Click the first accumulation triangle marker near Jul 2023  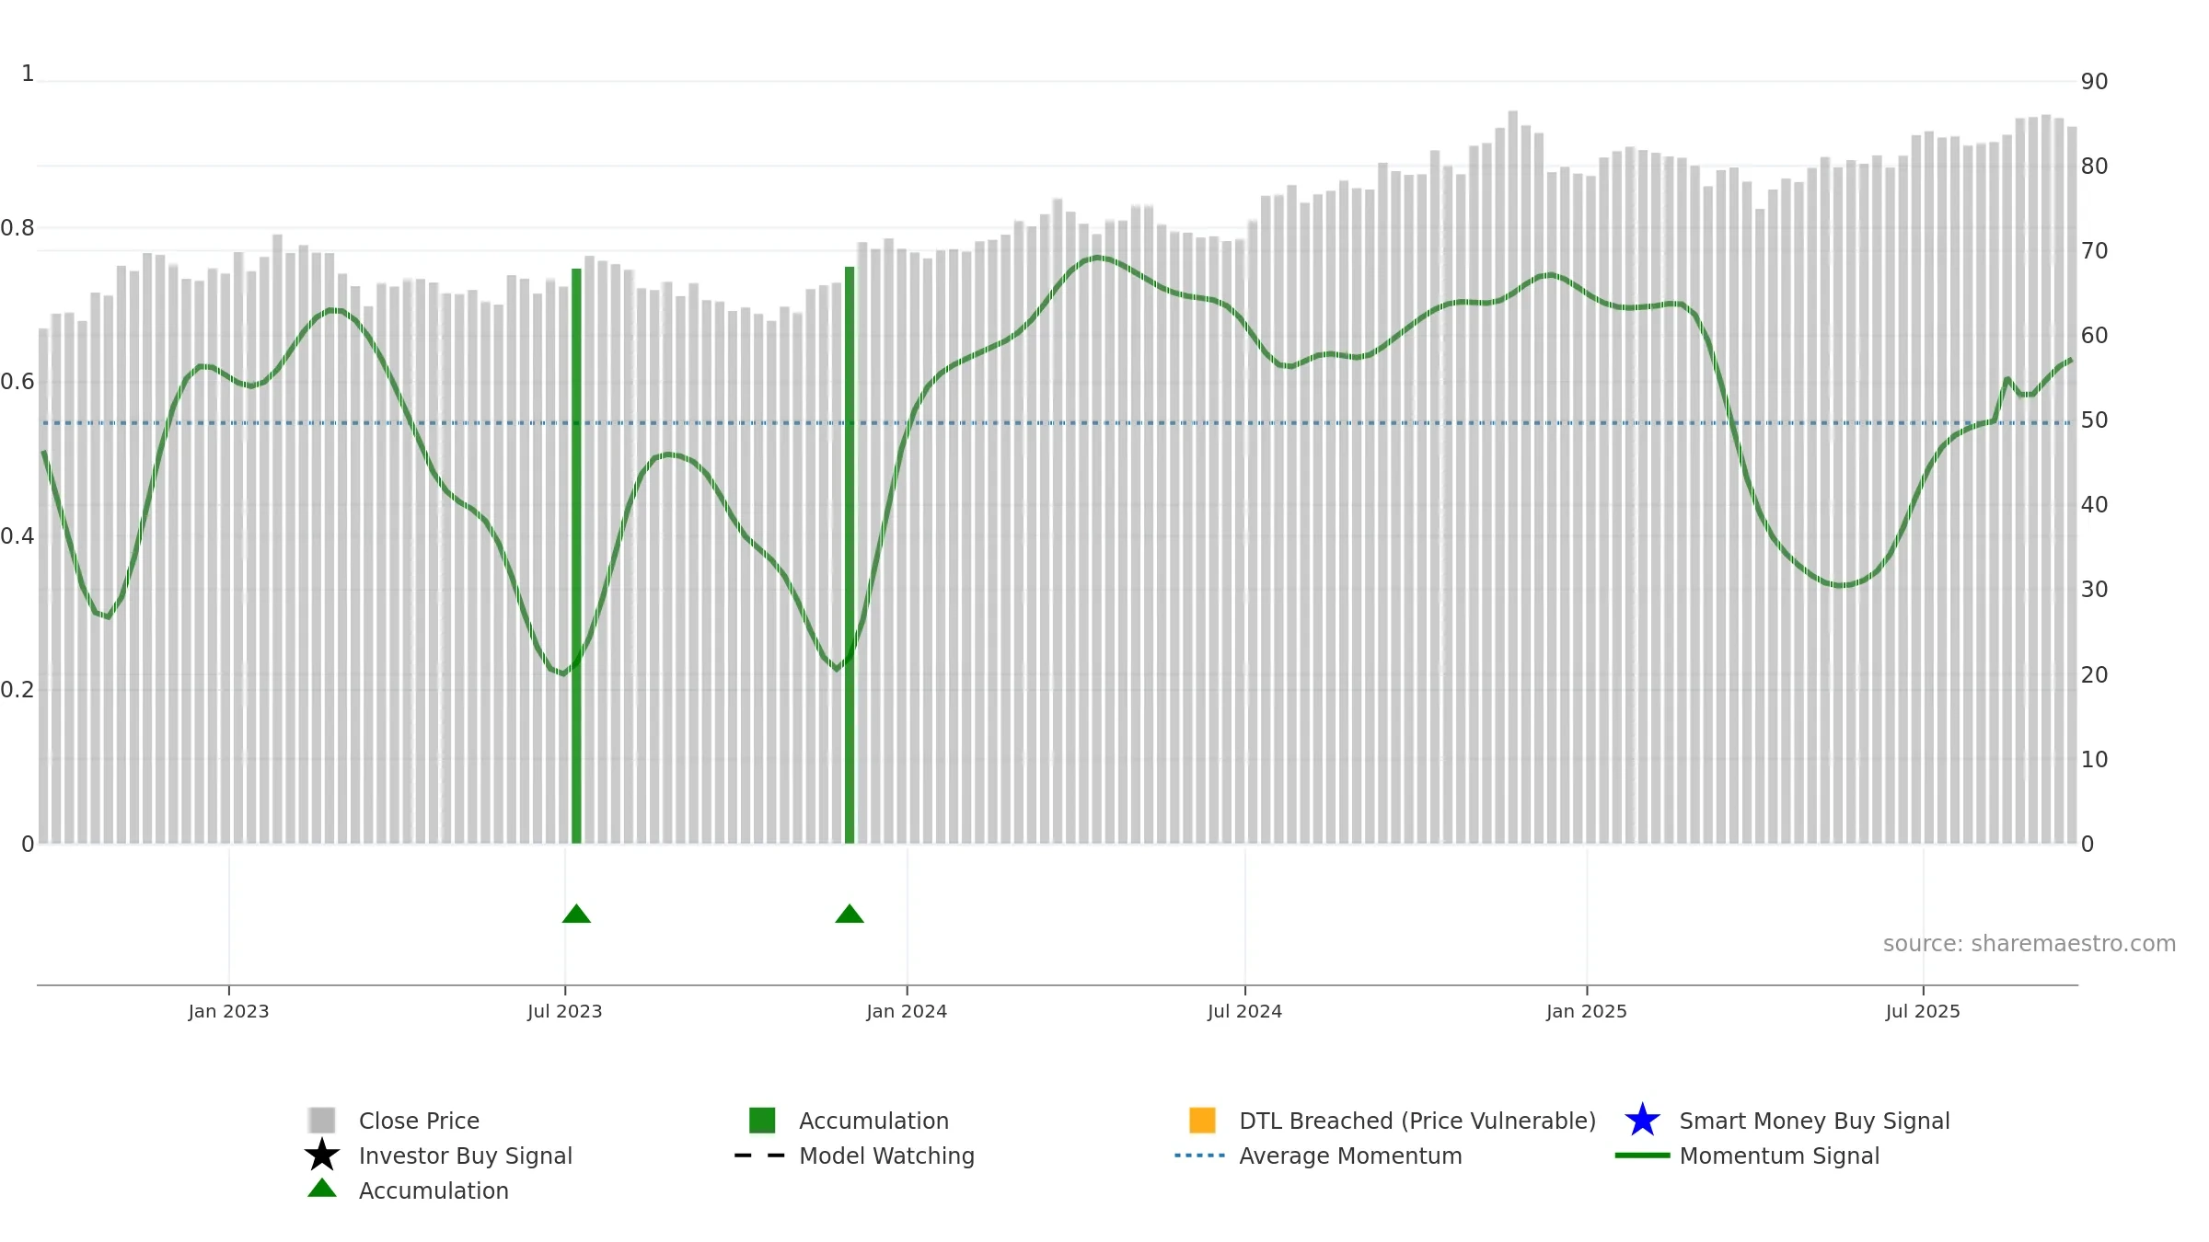576,914
